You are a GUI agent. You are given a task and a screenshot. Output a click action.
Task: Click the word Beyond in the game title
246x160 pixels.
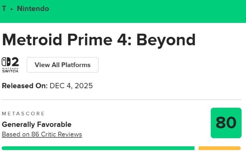click(166, 40)
